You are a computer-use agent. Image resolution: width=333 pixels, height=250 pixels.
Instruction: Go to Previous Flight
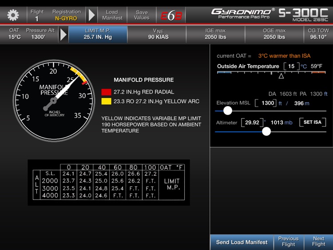(x=288, y=242)
